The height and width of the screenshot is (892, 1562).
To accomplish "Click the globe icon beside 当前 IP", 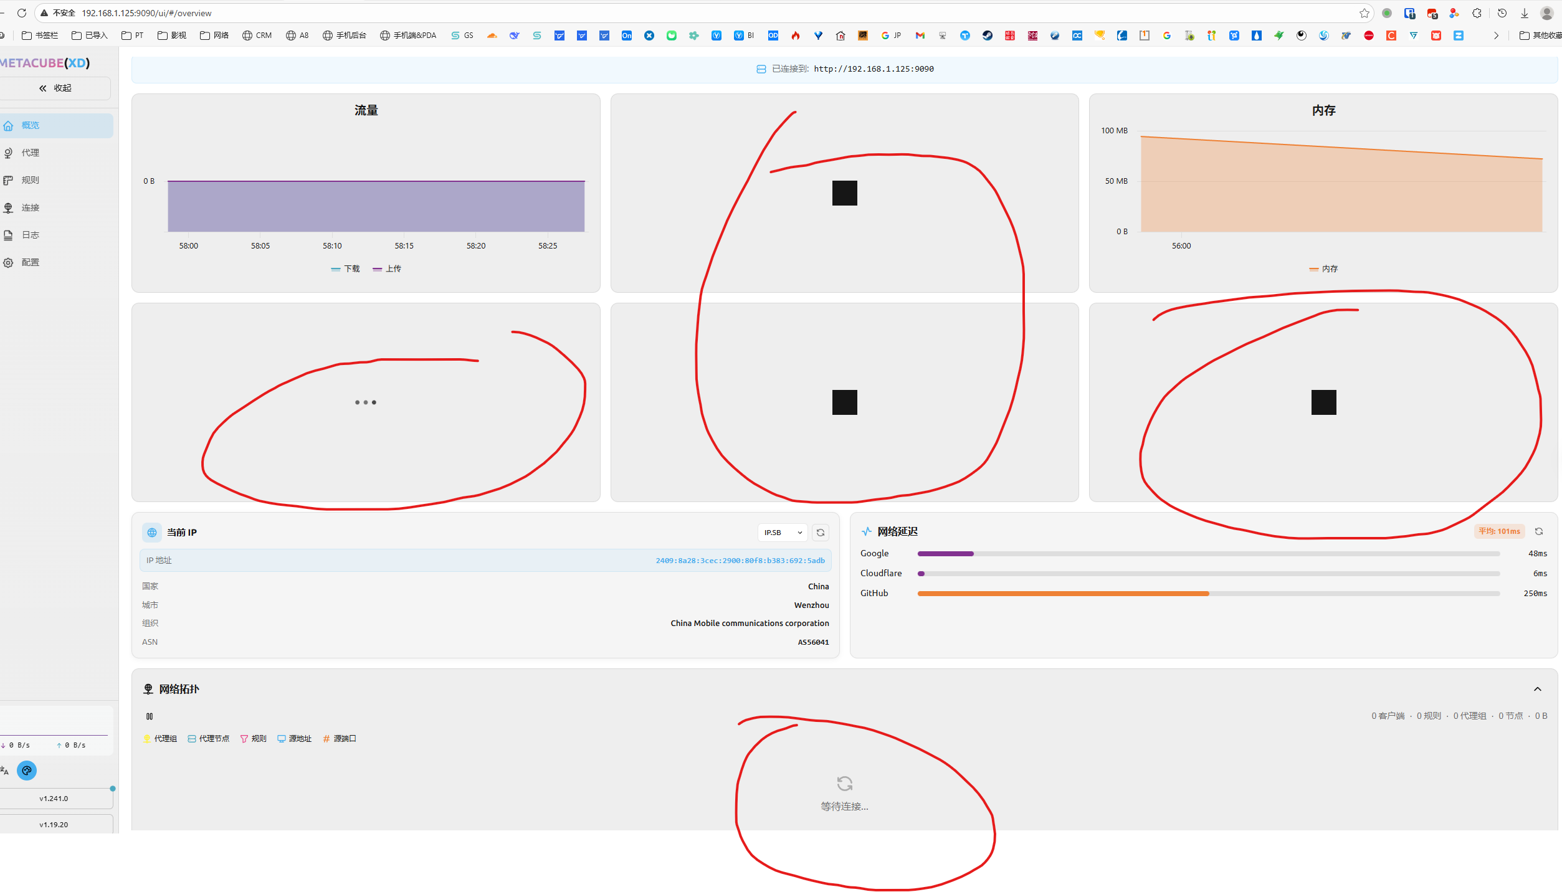I will click(x=151, y=533).
